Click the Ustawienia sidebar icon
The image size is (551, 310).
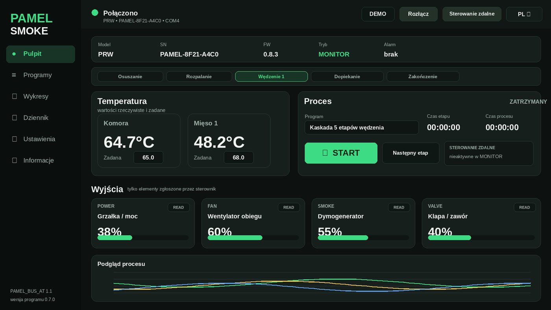click(x=15, y=139)
